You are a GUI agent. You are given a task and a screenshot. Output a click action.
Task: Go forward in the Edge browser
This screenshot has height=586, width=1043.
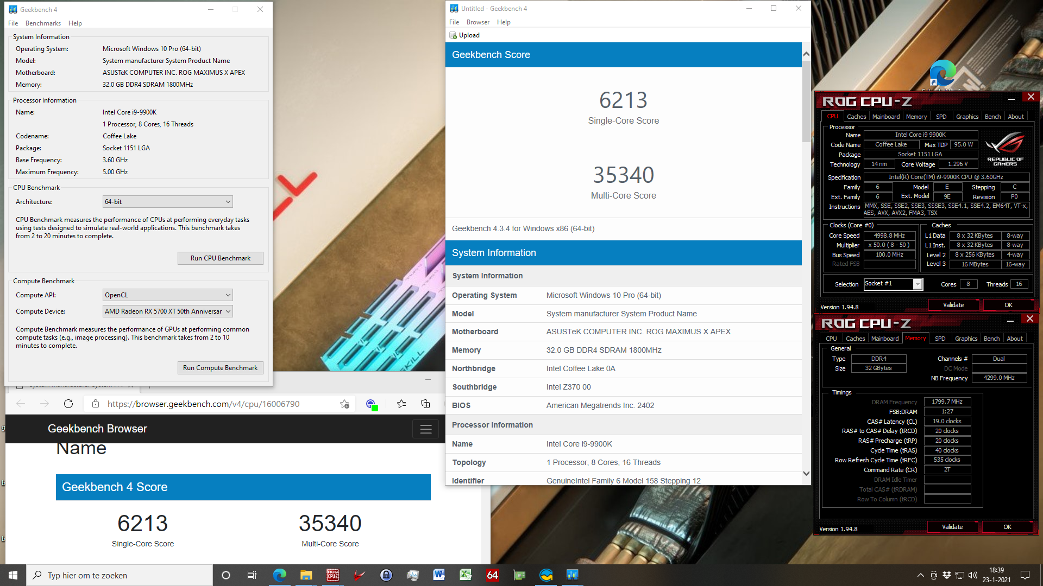(x=45, y=404)
